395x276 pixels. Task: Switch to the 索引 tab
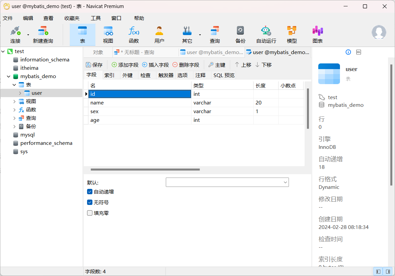[109, 75]
